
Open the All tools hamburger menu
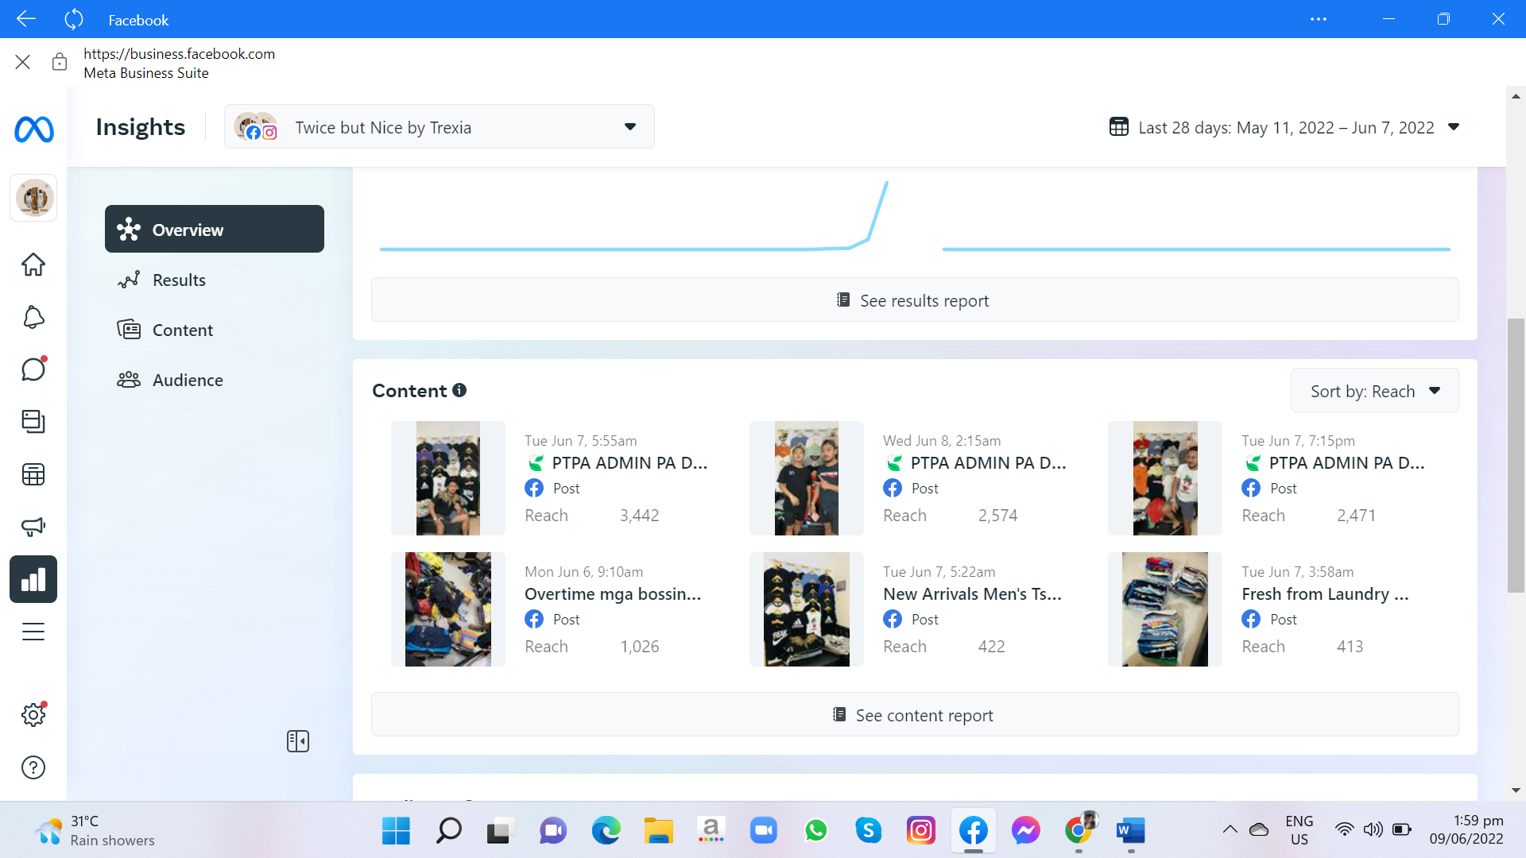pyautogui.click(x=33, y=632)
